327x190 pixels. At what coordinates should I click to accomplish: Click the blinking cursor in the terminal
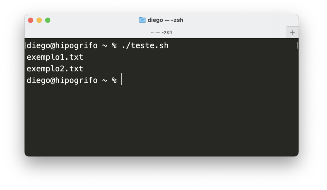(122, 80)
